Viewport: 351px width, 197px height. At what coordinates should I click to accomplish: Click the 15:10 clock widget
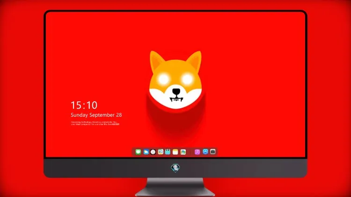(x=84, y=105)
